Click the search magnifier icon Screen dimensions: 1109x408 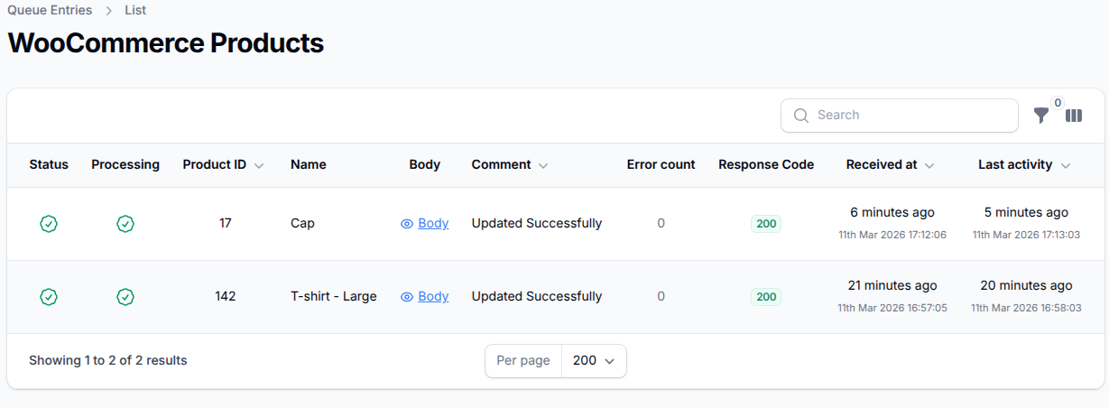point(800,116)
